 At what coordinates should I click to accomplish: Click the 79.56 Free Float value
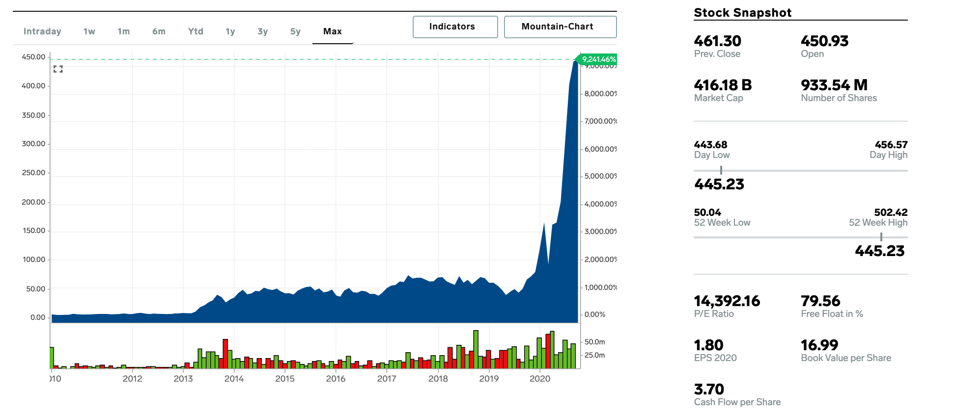820,301
